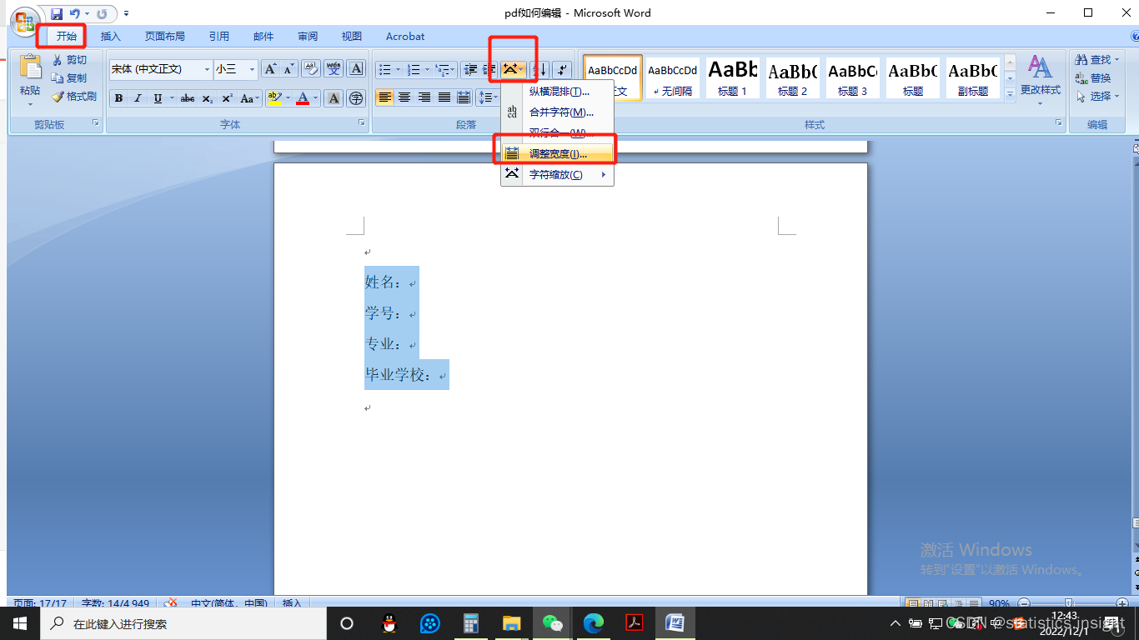Enable center text alignment
Screen dimensions: 1139x640
404,97
